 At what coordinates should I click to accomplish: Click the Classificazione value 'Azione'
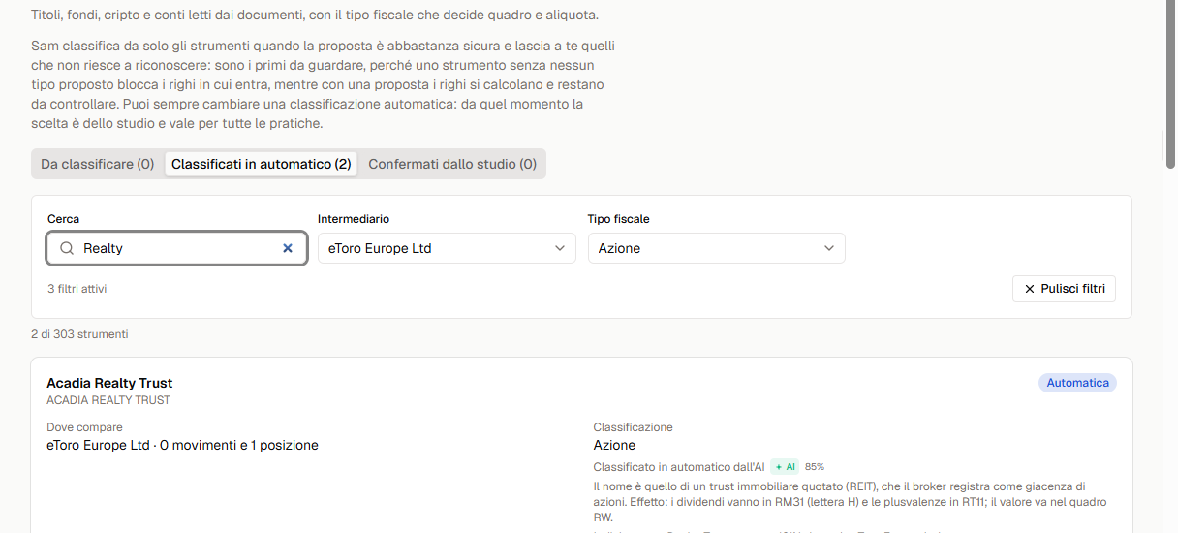614,445
